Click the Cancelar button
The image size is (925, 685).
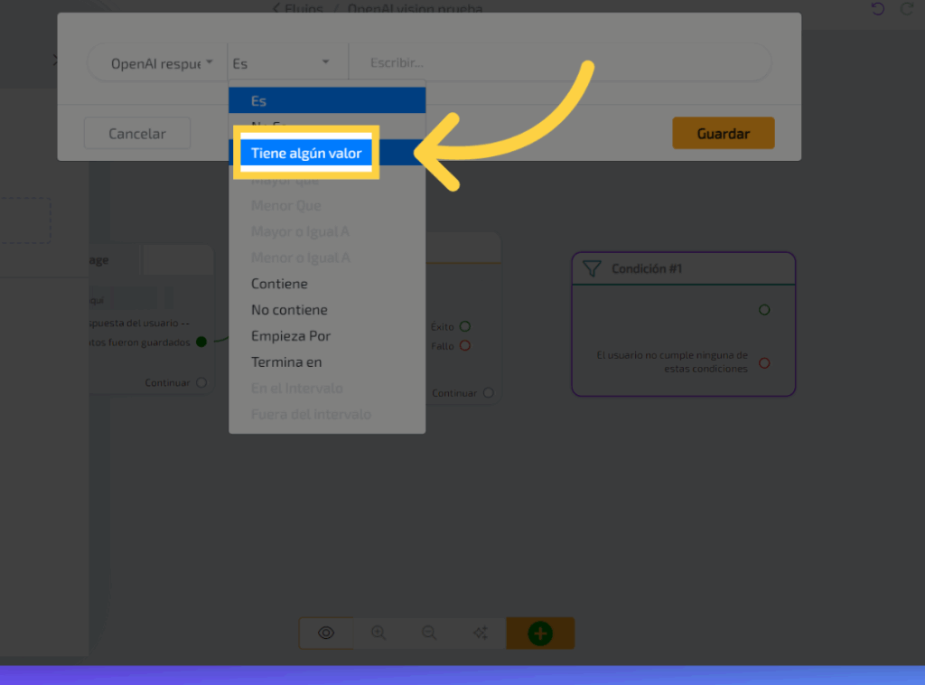[137, 134]
